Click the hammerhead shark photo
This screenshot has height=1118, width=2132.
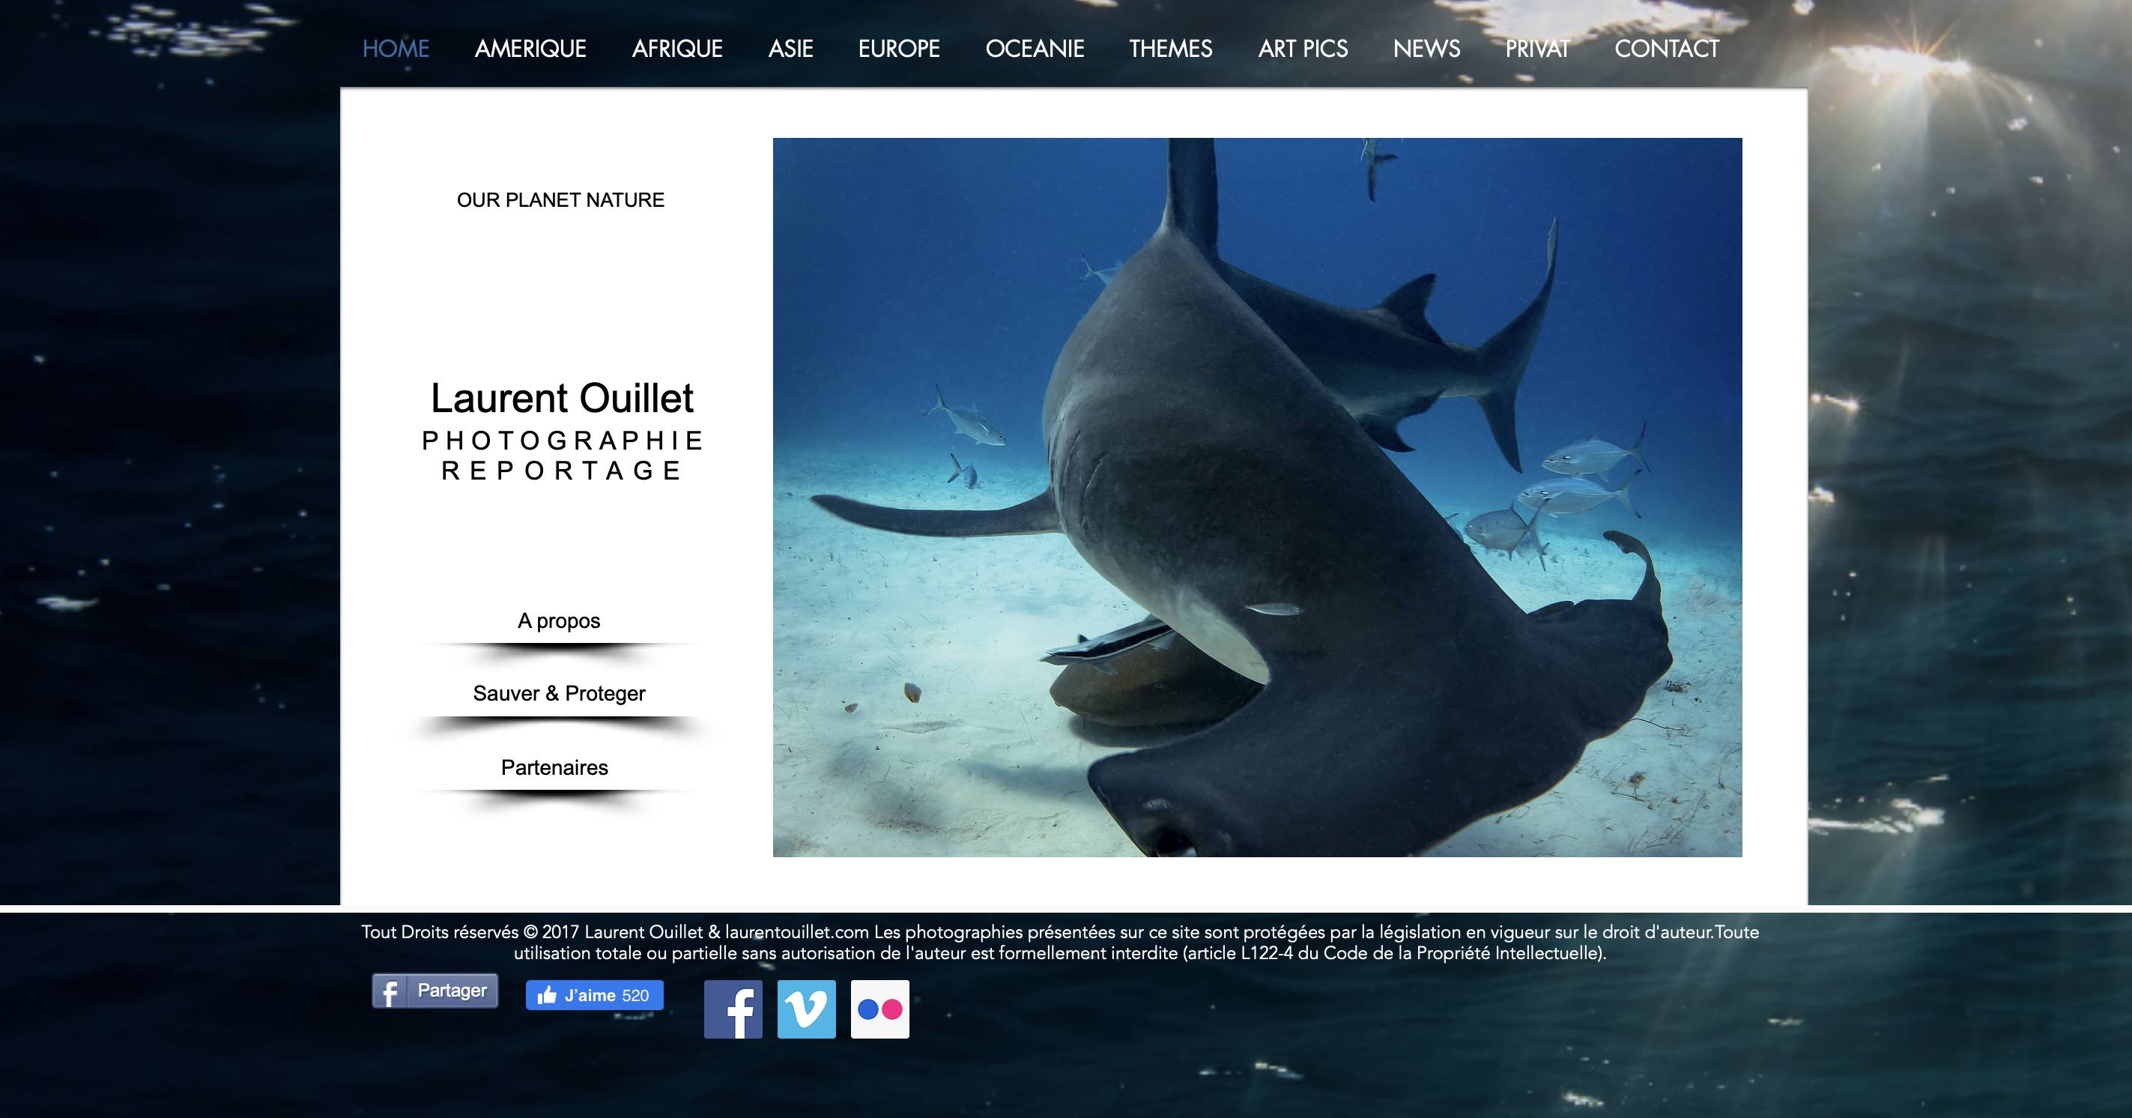click(1257, 497)
